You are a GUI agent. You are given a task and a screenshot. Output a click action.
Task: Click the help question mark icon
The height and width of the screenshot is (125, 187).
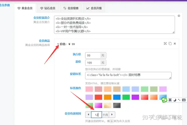(x=179, y=16)
